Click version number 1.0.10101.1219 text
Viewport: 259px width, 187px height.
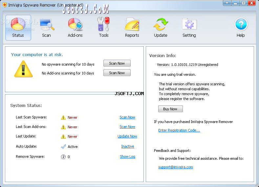[x=184, y=65]
